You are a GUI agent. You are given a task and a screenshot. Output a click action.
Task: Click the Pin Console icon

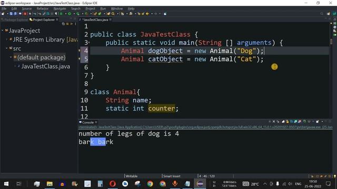[x=304, y=121]
